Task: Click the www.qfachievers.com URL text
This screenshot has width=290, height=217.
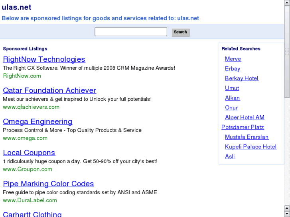Action: (x=31, y=107)
